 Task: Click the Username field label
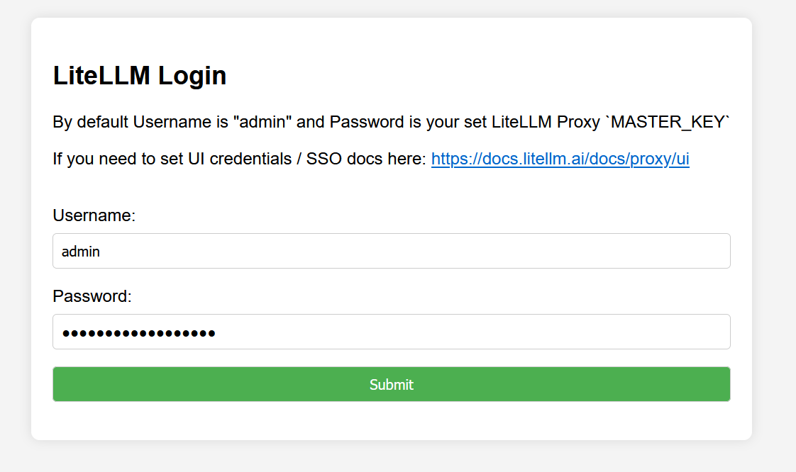[94, 215]
